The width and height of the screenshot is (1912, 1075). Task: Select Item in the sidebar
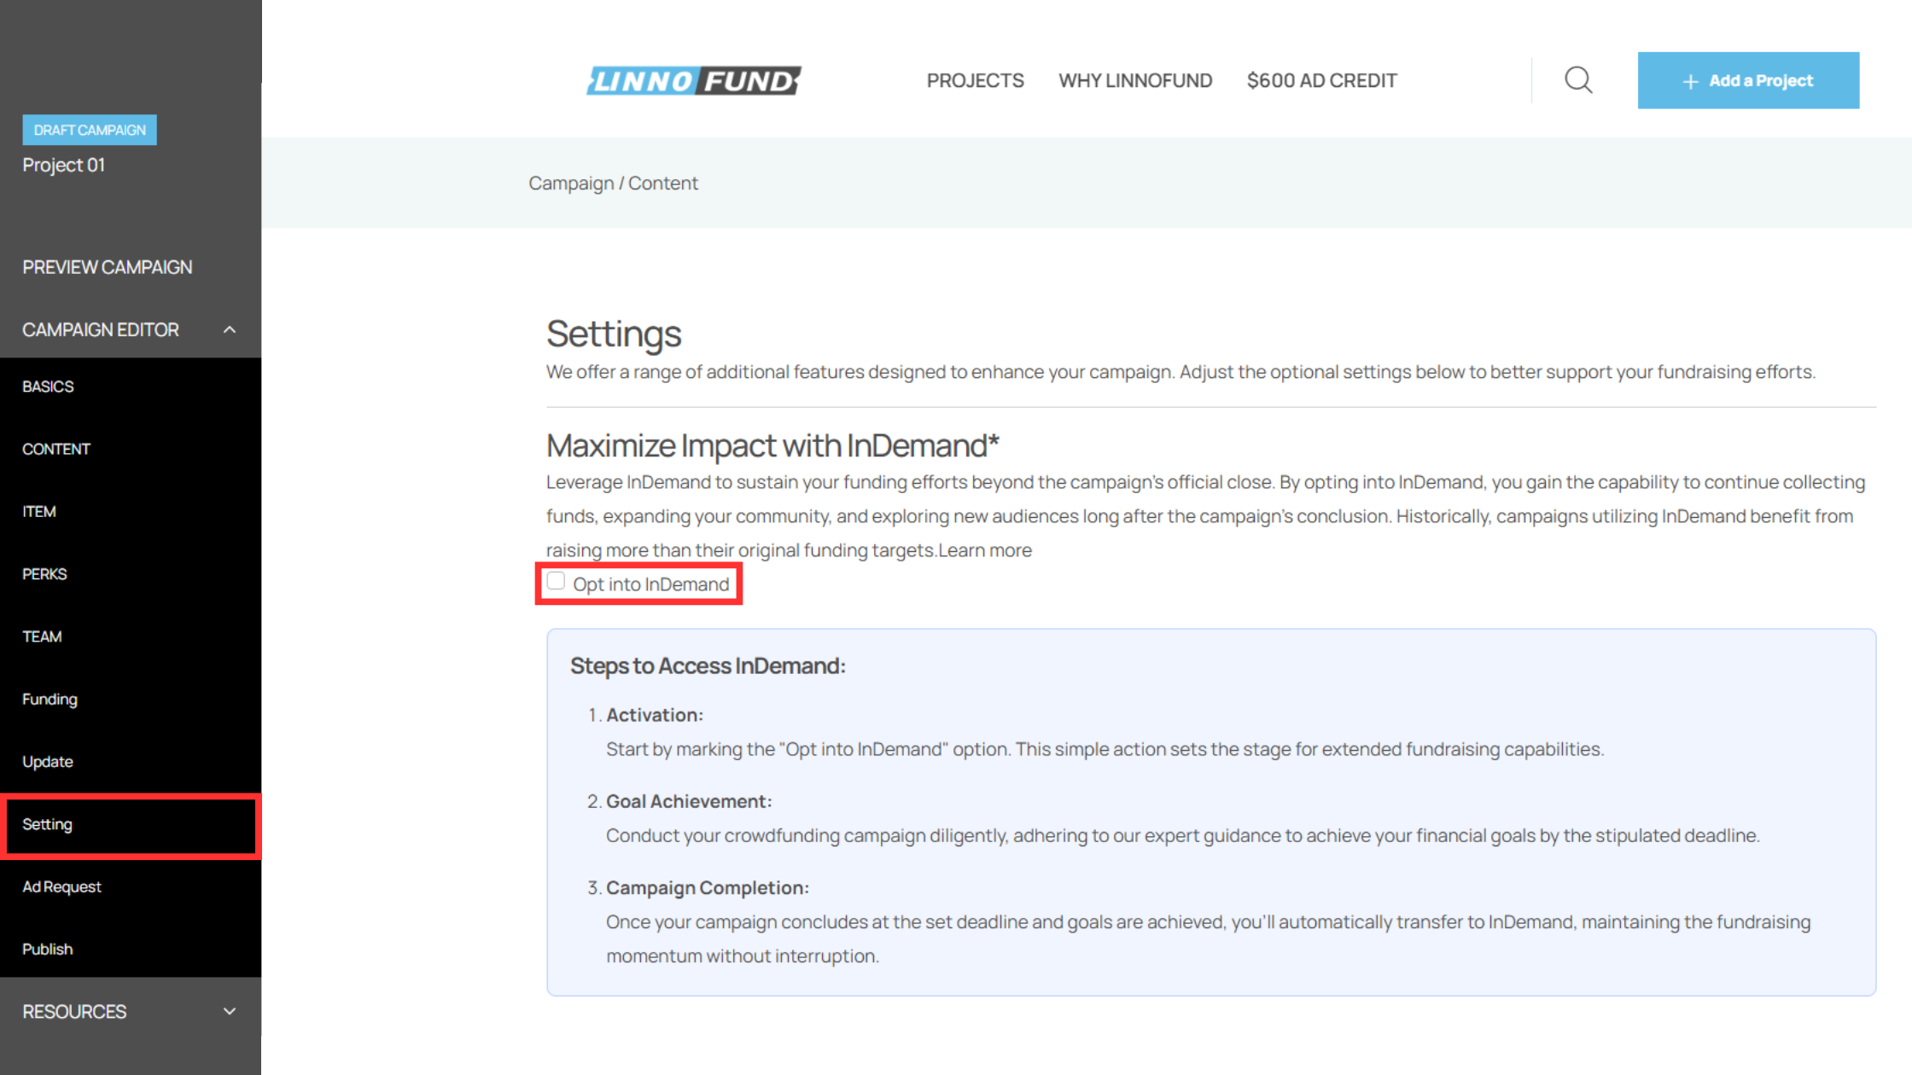(x=39, y=511)
